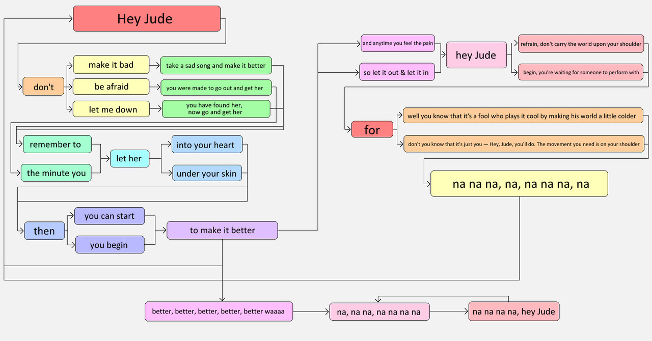The height and width of the screenshot is (341, 652).
Task: Click 'the minute you' node
Action: 56,173
